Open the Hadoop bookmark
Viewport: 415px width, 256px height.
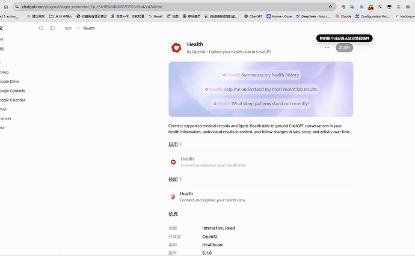click(x=405, y=16)
